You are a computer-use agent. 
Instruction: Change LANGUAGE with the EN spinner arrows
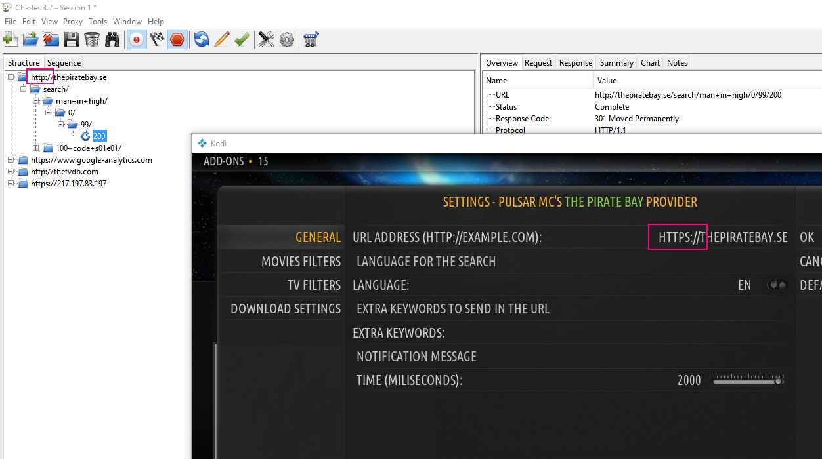point(778,285)
